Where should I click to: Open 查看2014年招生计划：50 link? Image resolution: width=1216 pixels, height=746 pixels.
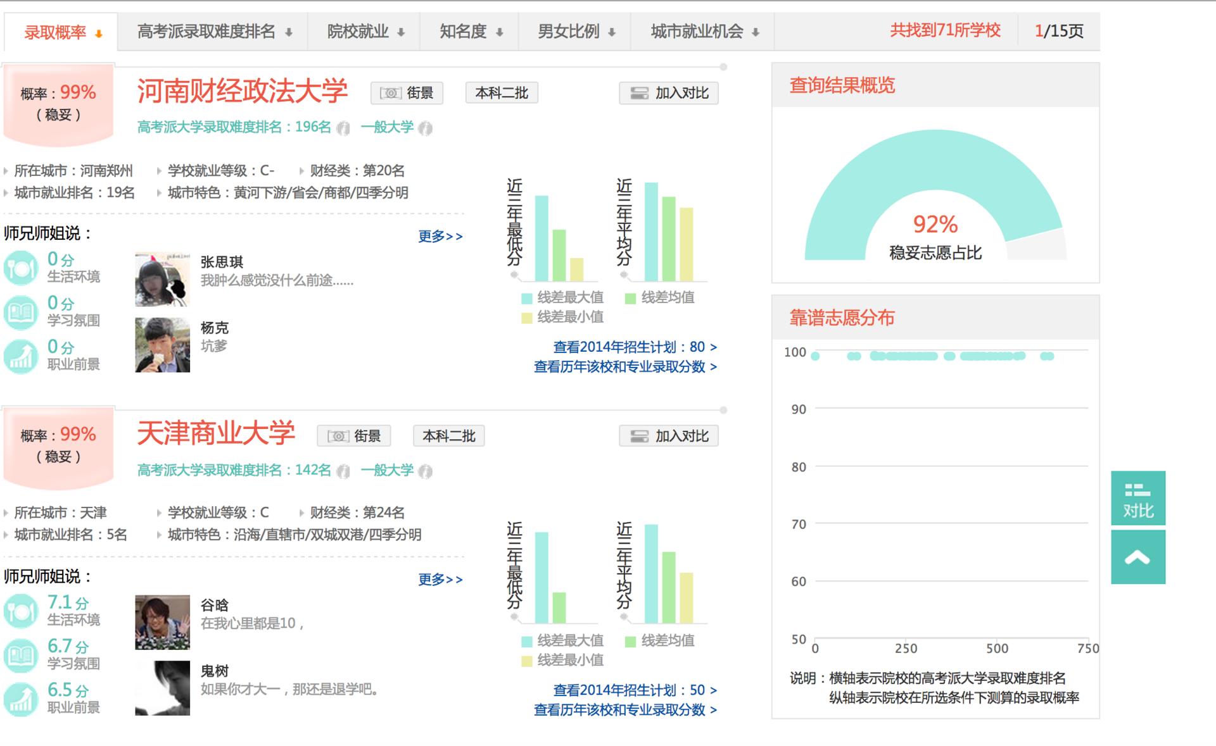click(635, 690)
